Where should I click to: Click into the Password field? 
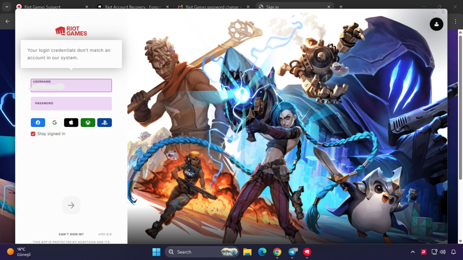71,103
